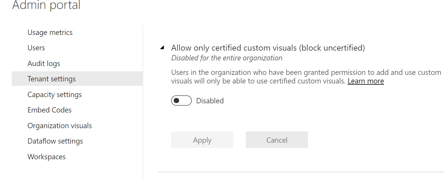Enable the certified custom visuals toggle switch

coord(181,101)
